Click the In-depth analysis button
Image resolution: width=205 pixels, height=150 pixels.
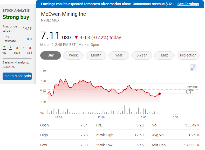pos(17,76)
